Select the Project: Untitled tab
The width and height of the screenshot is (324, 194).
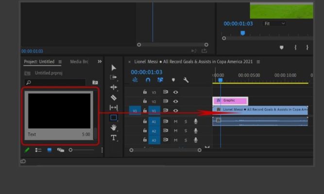[x=39, y=62]
